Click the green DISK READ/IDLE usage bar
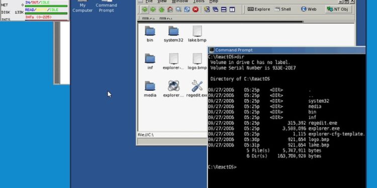Viewport: 377px width, 188px height. tap(46, 14)
